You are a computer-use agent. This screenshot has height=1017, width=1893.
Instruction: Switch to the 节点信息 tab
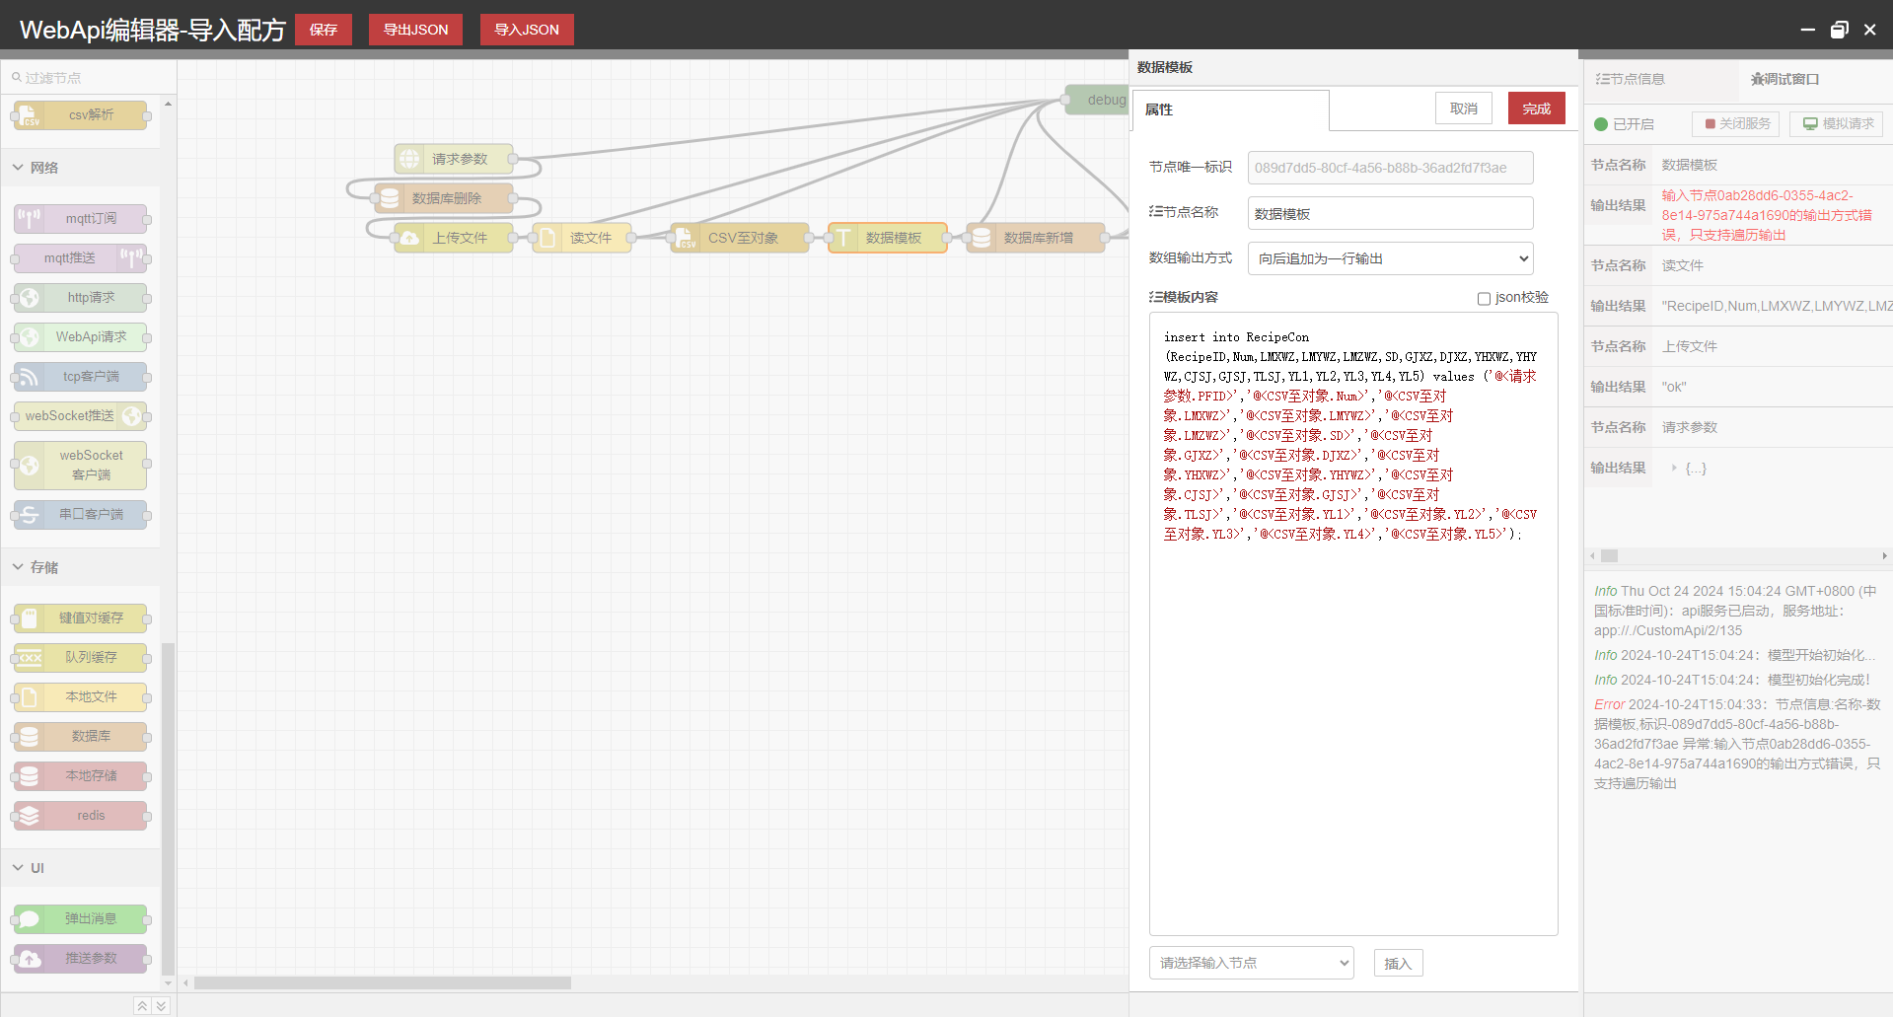pyautogui.click(x=1630, y=79)
